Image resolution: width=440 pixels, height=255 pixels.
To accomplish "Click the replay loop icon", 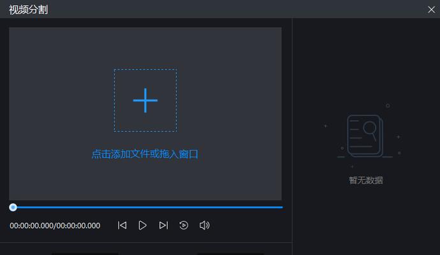I will coord(184,225).
